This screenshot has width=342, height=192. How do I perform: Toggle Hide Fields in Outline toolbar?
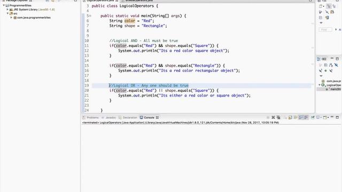pyautogui.click(x=336, y=65)
